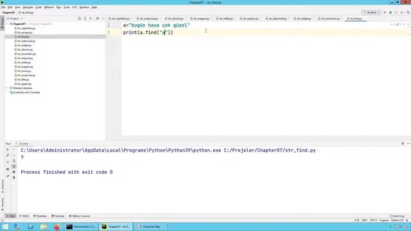Image resolution: width=411 pixels, height=231 pixels.
Task: Click the Stop icon in Run panel
Action: point(8,162)
